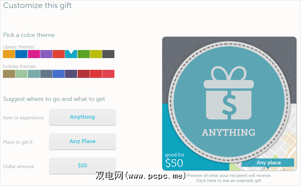Image resolution: width=301 pixels, height=186 pixels.
Task: Select the purple classic theme swatch
Action: click(46, 54)
